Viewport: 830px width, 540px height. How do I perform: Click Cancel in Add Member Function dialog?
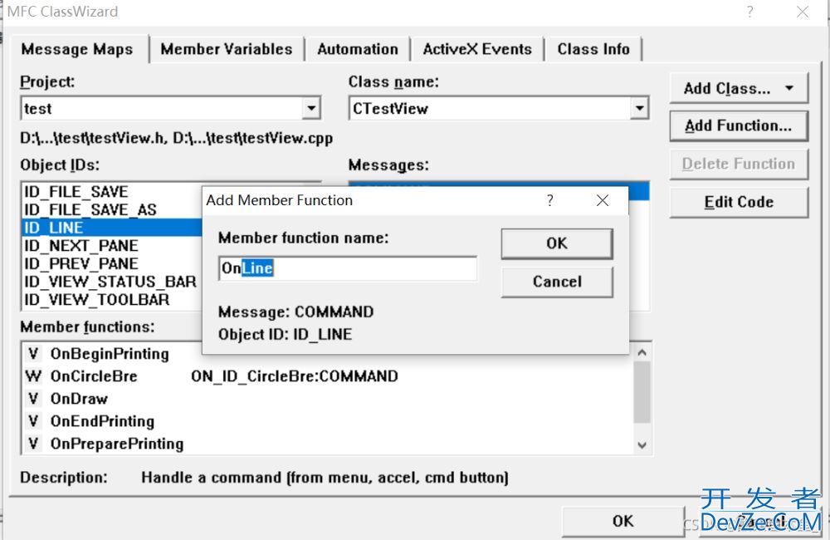click(x=557, y=282)
